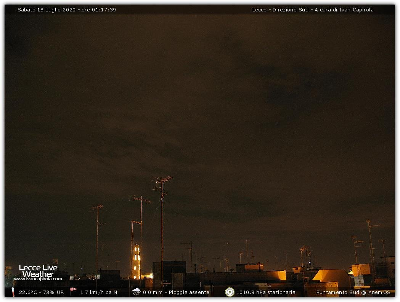Viewport: 400px width, 302px height.
Task: Click the round barometer pressure icon
Action: pyautogui.click(x=230, y=292)
